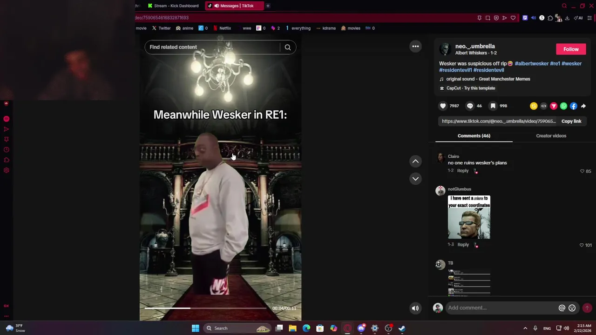This screenshot has width=596, height=335.
Task: Post comment with red arrow button
Action: (587, 308)
